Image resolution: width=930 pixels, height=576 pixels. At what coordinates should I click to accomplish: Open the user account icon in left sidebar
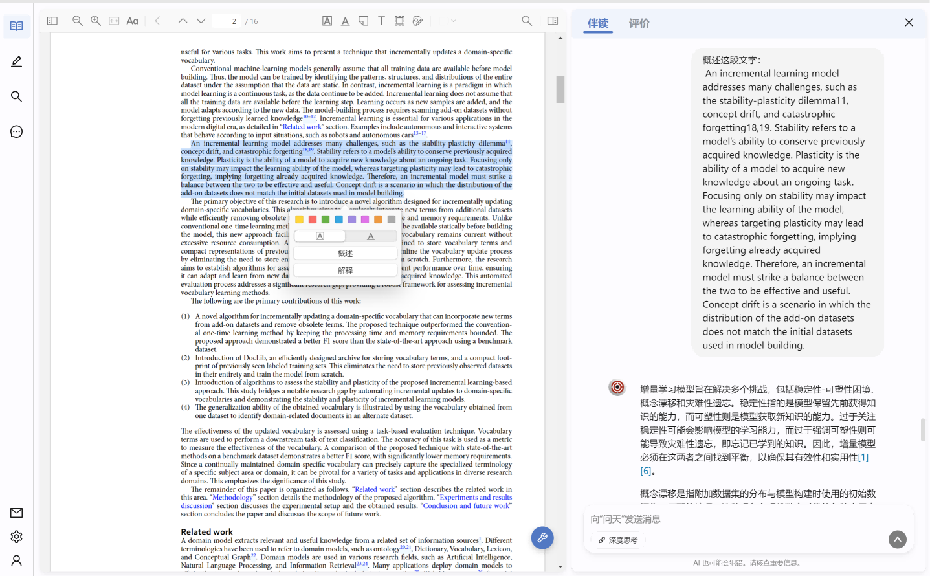[x=17, y=560]
